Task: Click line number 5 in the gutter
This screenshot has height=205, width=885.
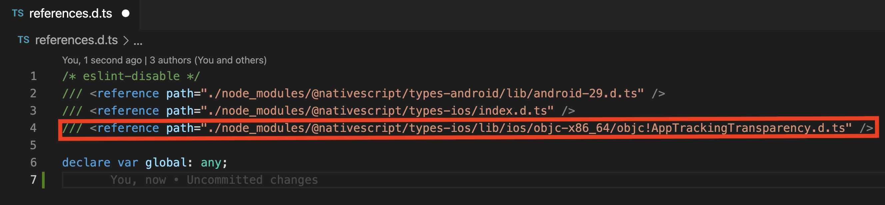Action: click(x=33, y=145)
